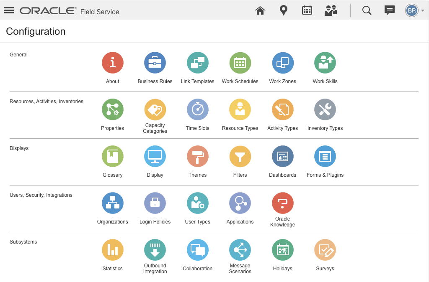Open the Holidays icon
429x282 pixels.
click(283, 250)
